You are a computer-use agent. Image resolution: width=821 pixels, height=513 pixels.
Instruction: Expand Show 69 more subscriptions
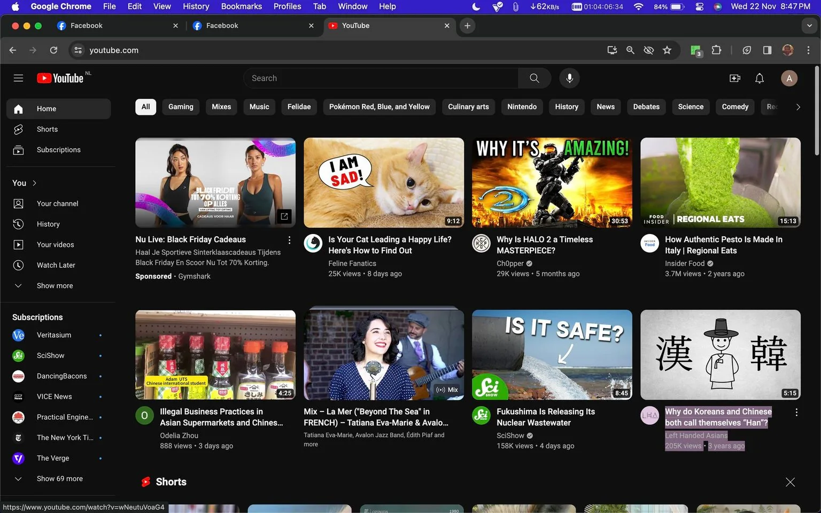(x=59, y=479)
